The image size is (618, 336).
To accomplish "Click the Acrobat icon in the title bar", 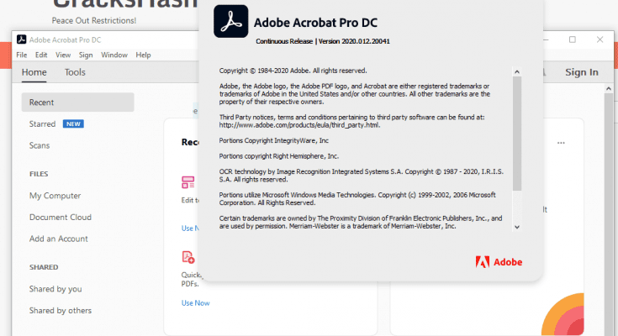I will coord(21,39).
